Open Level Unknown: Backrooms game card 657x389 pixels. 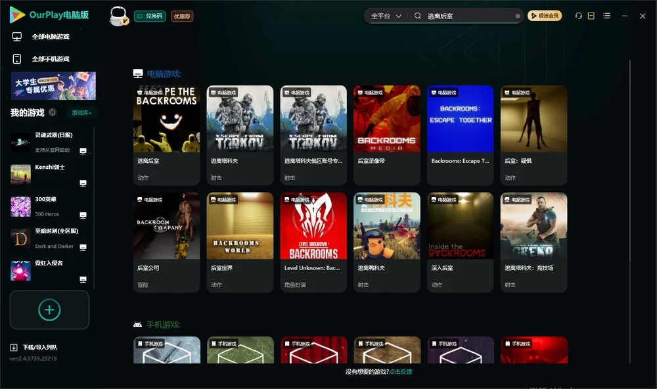pyautogui.click(x=313, y=242)
